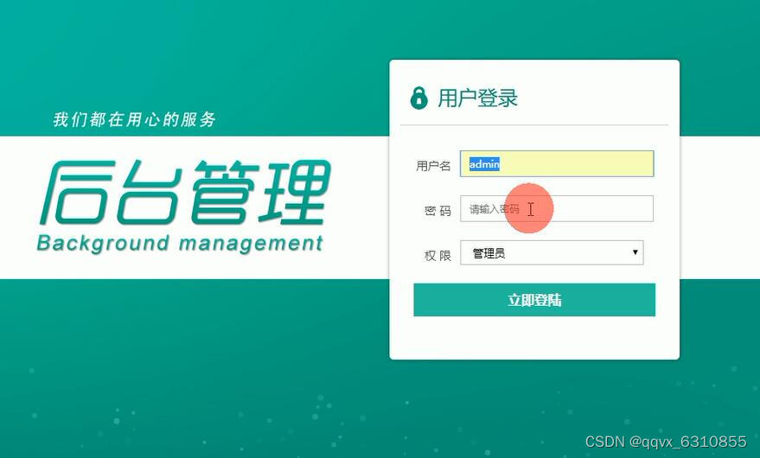760x458 pixels.
Task: Click the 立即登陆 login button
Action: click(534, 300)
